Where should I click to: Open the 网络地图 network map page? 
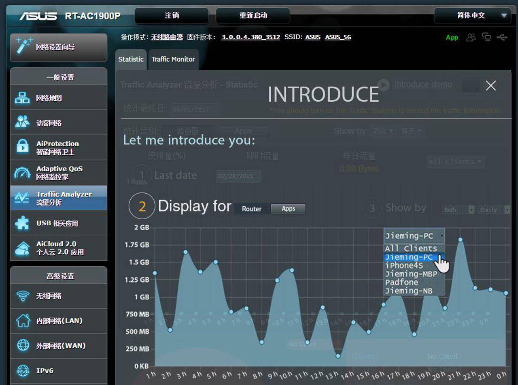(x=59, y=98)
